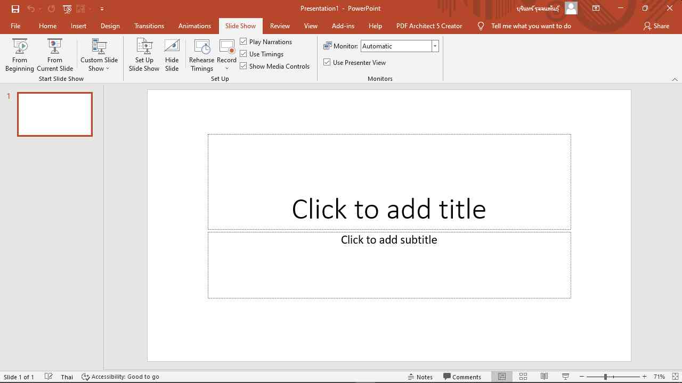Switch to Reading View in status bar

click(x=544, y=377)
